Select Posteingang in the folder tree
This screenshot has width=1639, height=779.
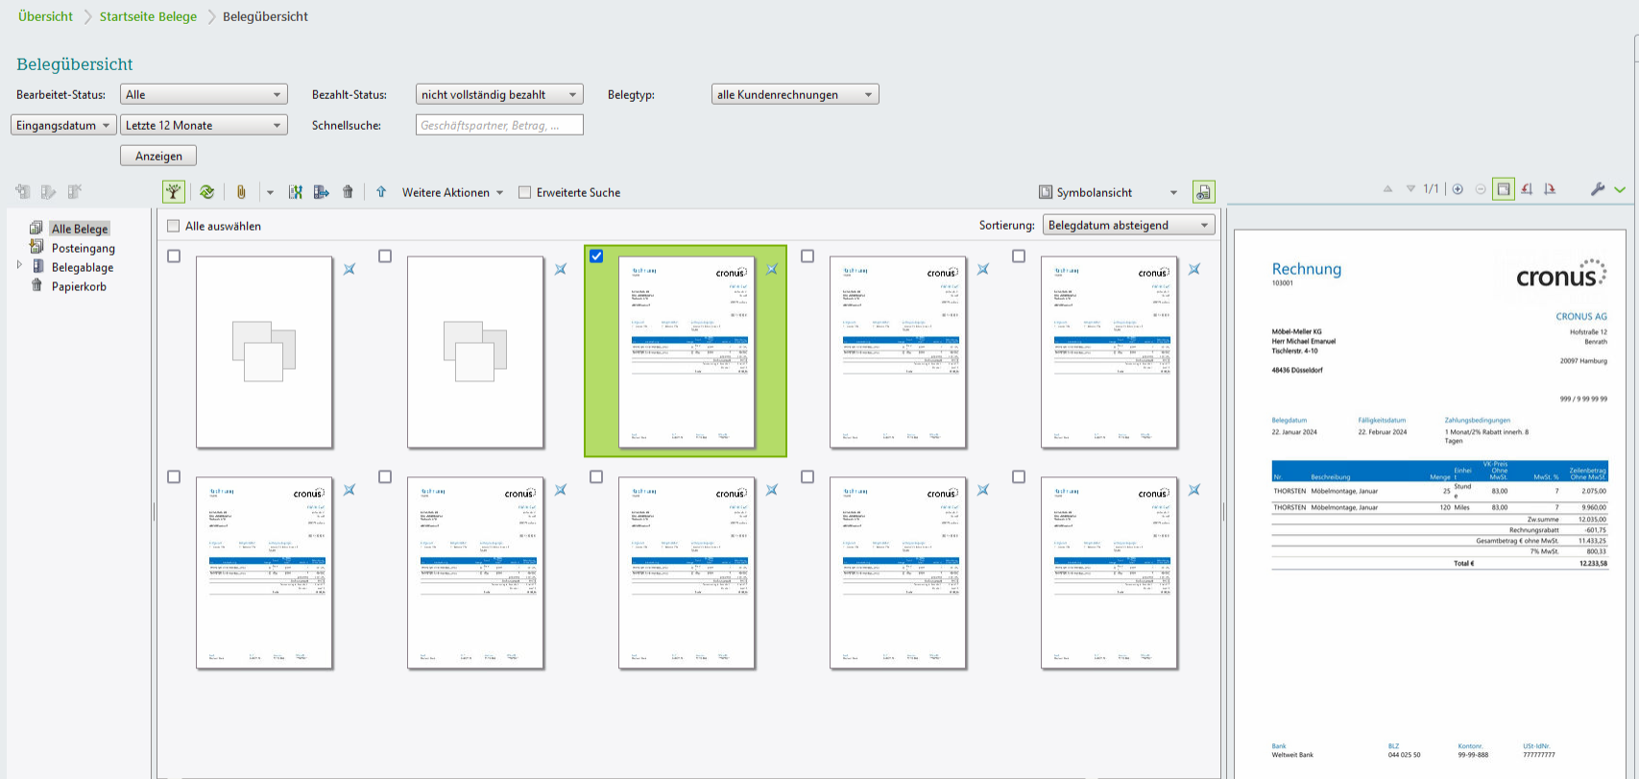[83, 248]
